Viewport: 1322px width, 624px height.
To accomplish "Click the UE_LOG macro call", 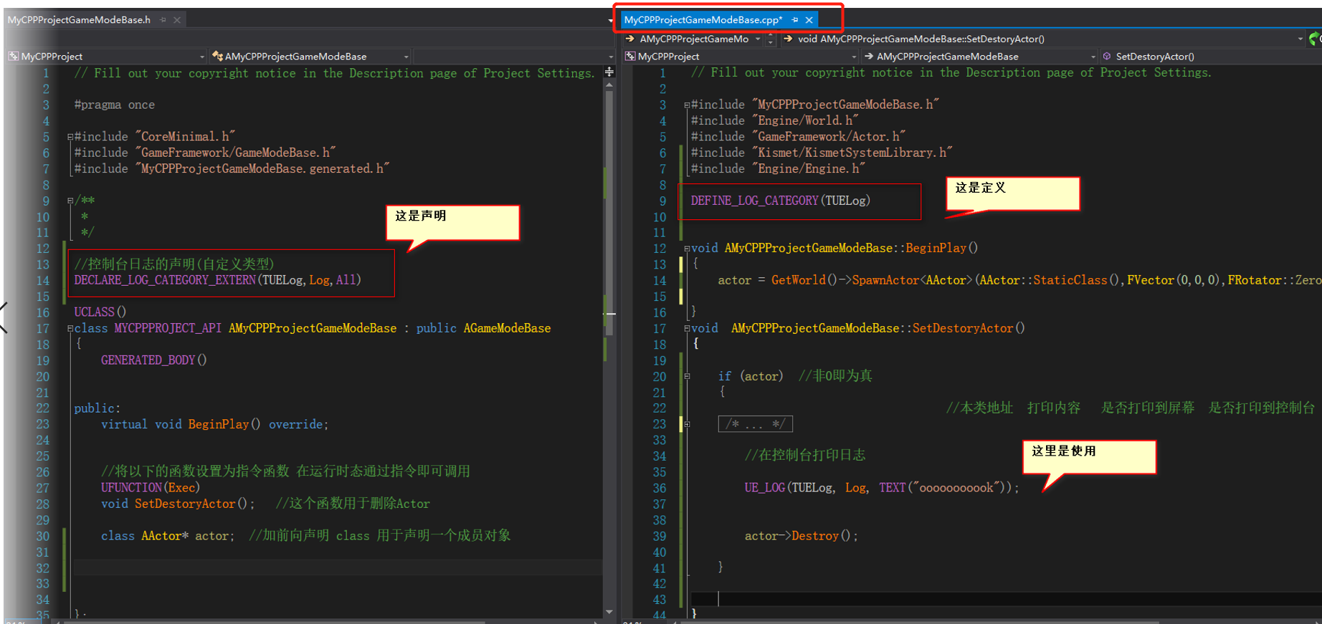I will pos(882,488).
